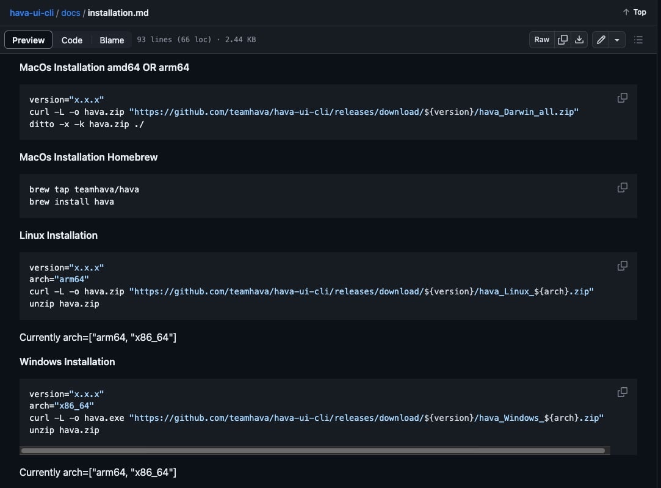This screenshot has height=488, width=661.
Task: Click the brew install hava line
Action: tap(71, 202)
